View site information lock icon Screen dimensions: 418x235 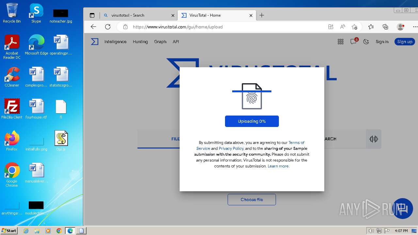point(125,27)
